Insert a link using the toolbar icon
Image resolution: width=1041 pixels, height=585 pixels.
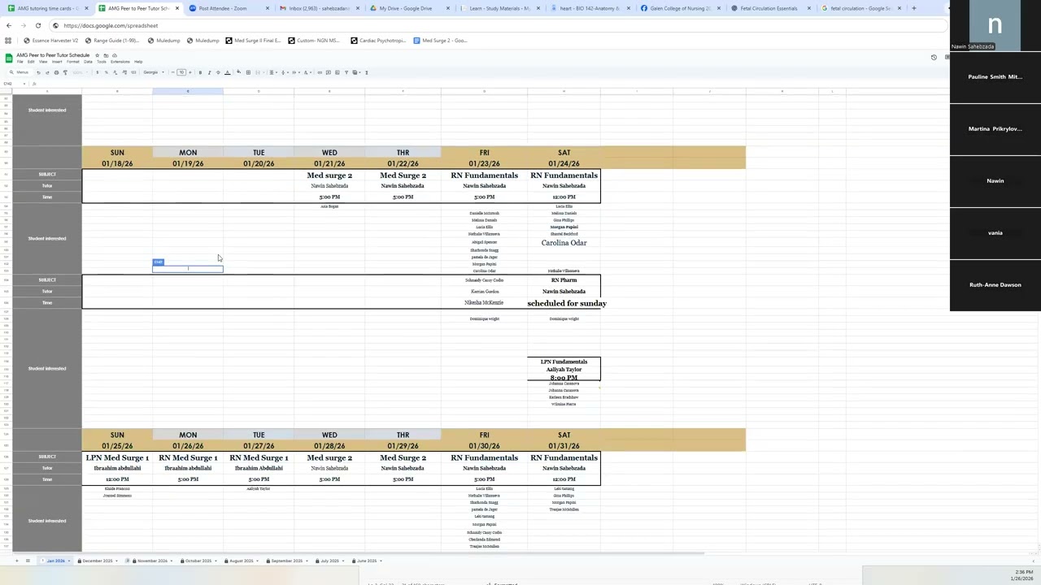coord(320,72)
